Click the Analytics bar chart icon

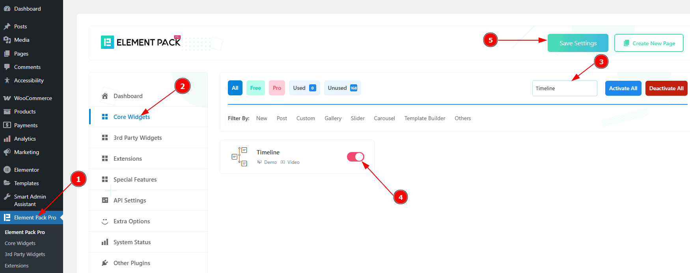7,139
